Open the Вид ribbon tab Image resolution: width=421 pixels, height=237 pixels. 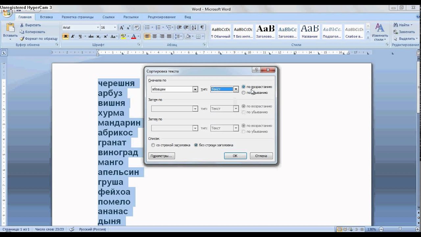click(187, 17)
